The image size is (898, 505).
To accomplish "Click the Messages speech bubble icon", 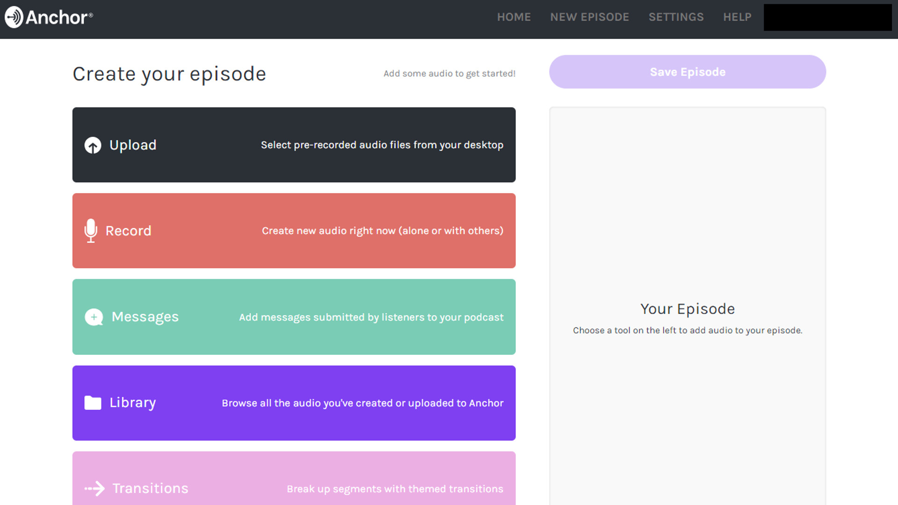I will 94,317.
